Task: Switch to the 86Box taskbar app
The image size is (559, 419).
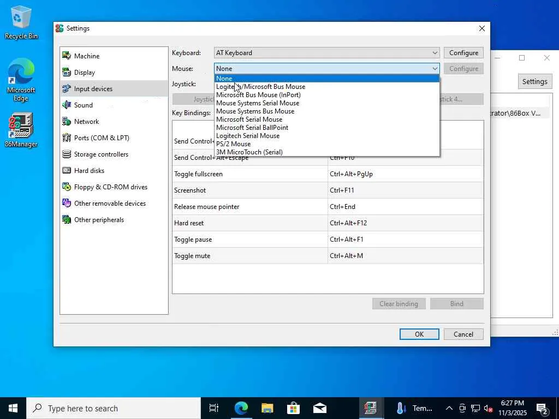Action: pyautogui.click(x=371, y=408)
